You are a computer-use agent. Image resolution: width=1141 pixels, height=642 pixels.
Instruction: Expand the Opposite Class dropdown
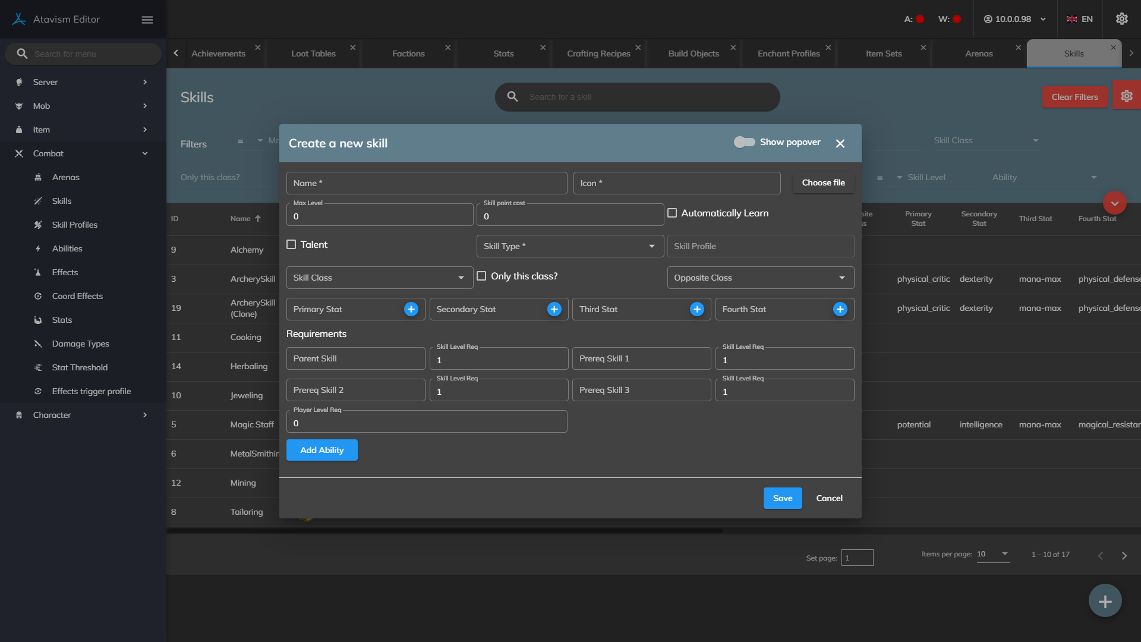[x=760, y=278]
